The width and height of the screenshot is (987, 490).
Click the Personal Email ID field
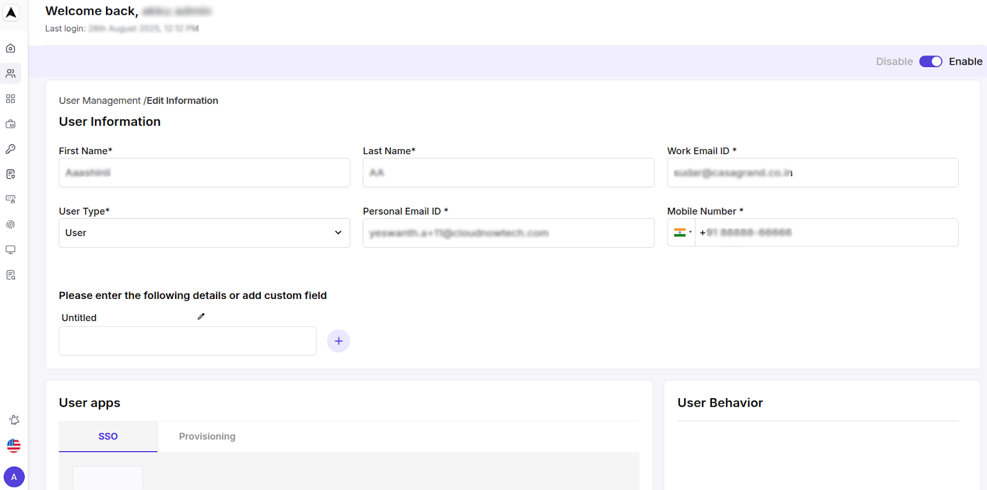(508, 233)
